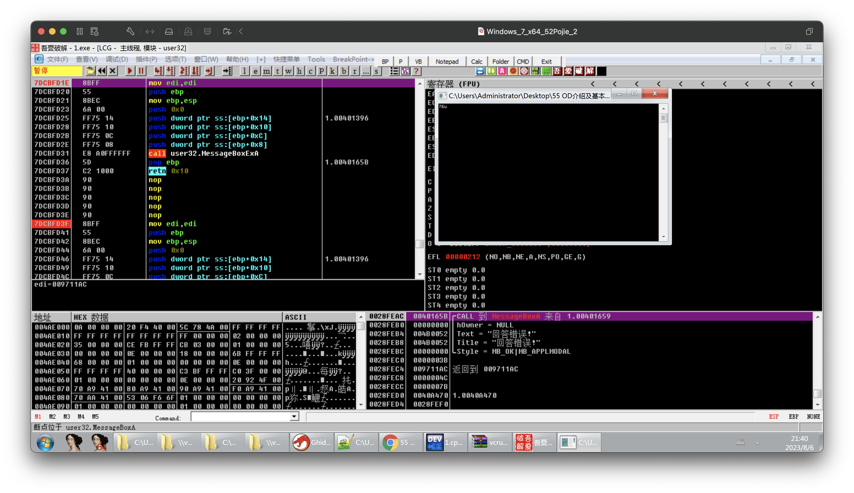
Task: Select the ESP stack reference option
Action: tap(773, 417)
